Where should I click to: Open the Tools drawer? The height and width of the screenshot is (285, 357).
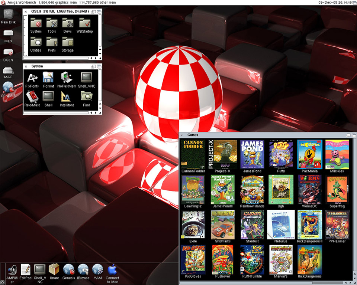tap(52, 23)
